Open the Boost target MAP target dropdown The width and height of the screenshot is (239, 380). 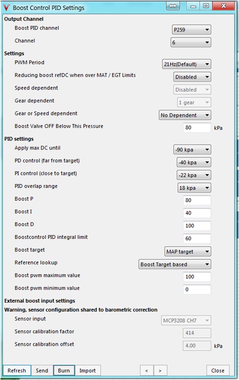pyautogui.click(x=188, y=252)
